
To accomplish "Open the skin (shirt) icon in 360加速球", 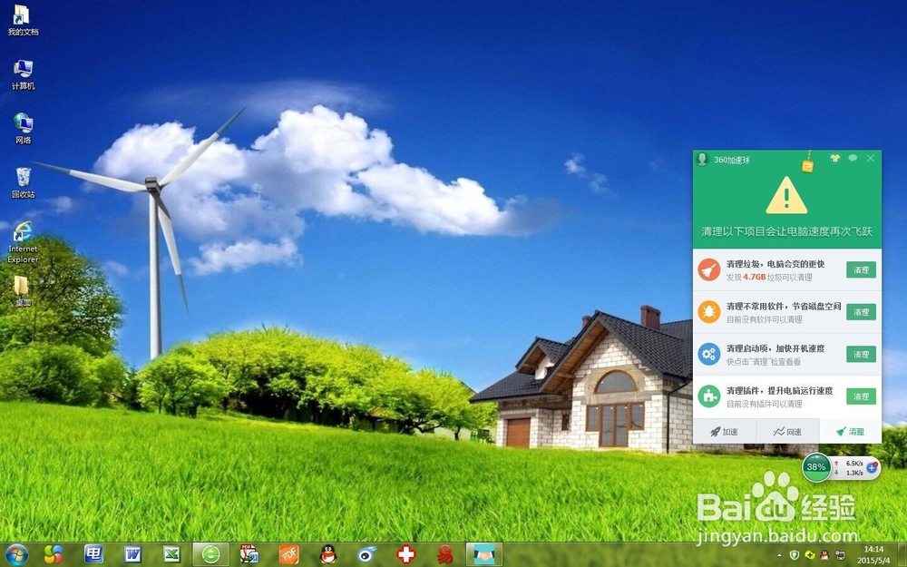I will [834, 158].
